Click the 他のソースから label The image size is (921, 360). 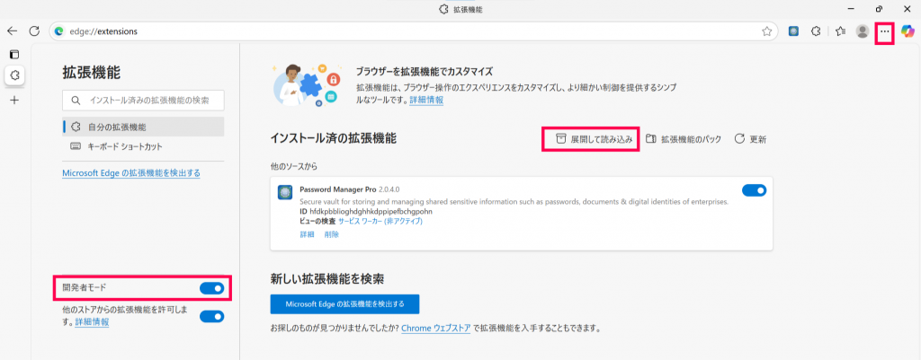pyautogui.click(x=293, y=166)
